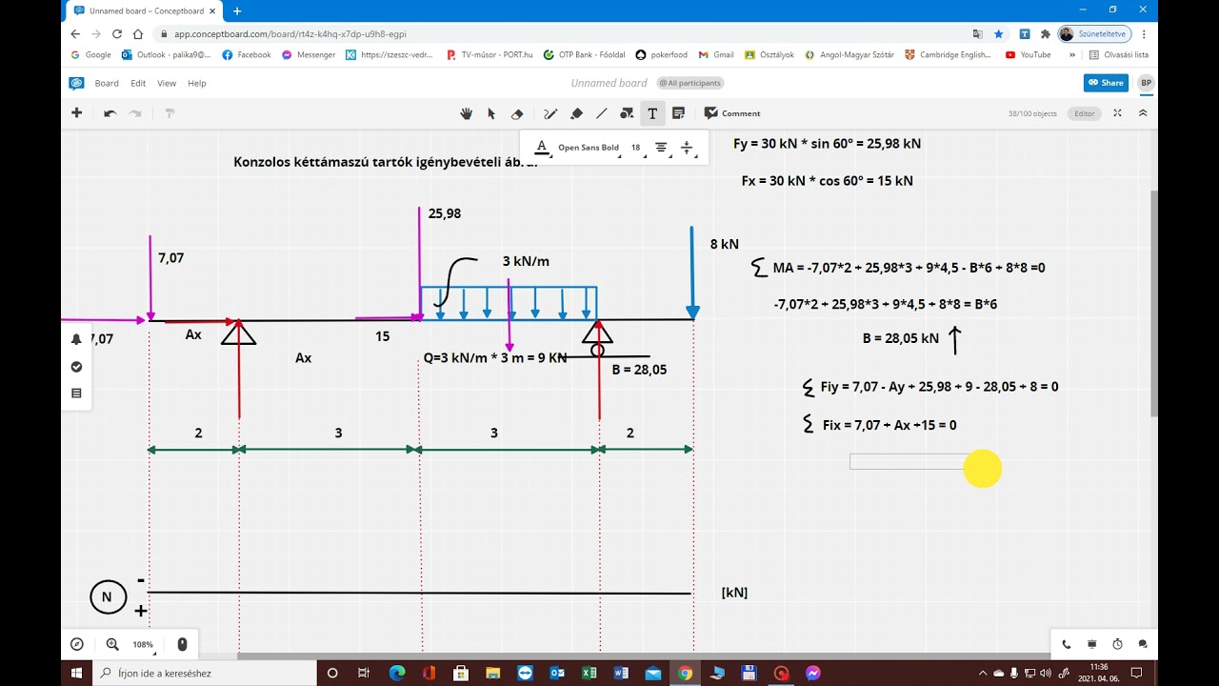This screenshot has height=686, width=1219.
Task: Select the Sticky note tool
Action: click(x=678, y=113)
